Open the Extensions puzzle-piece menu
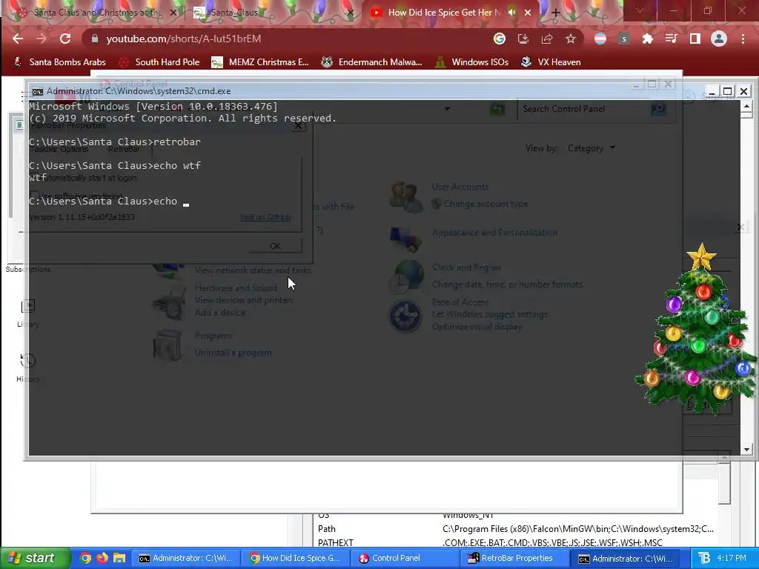The image size is (759, 569). point(648,39)
